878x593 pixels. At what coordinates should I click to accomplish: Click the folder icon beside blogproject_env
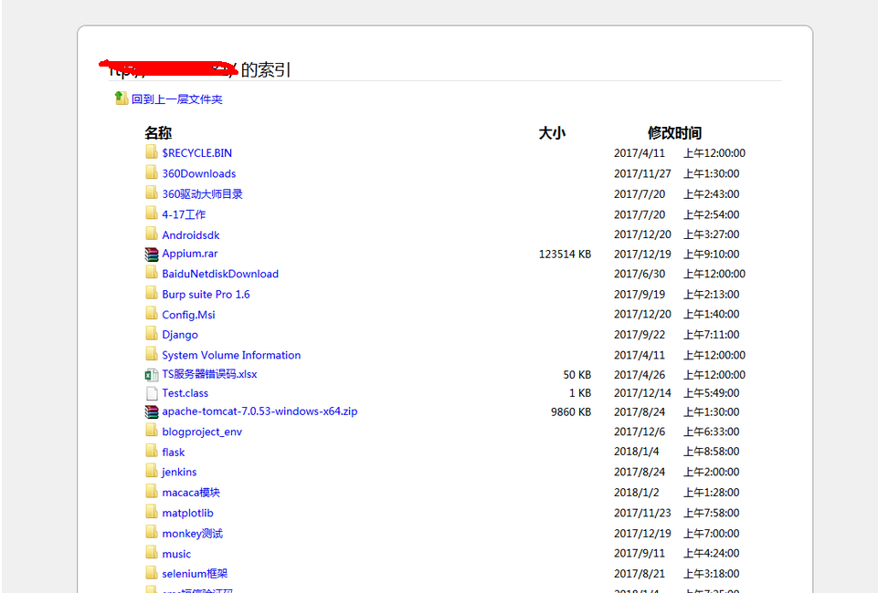tap(151, 431)
